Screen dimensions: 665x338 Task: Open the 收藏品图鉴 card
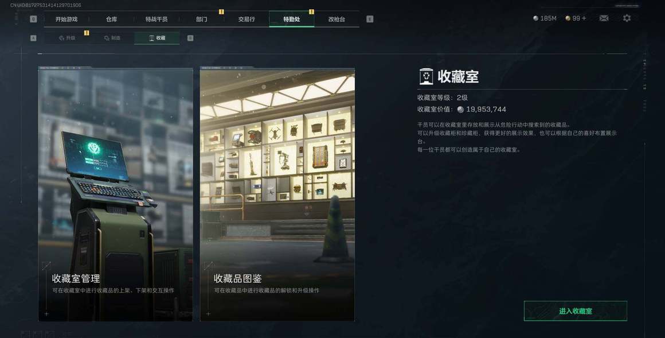click(x=277, y=195)
